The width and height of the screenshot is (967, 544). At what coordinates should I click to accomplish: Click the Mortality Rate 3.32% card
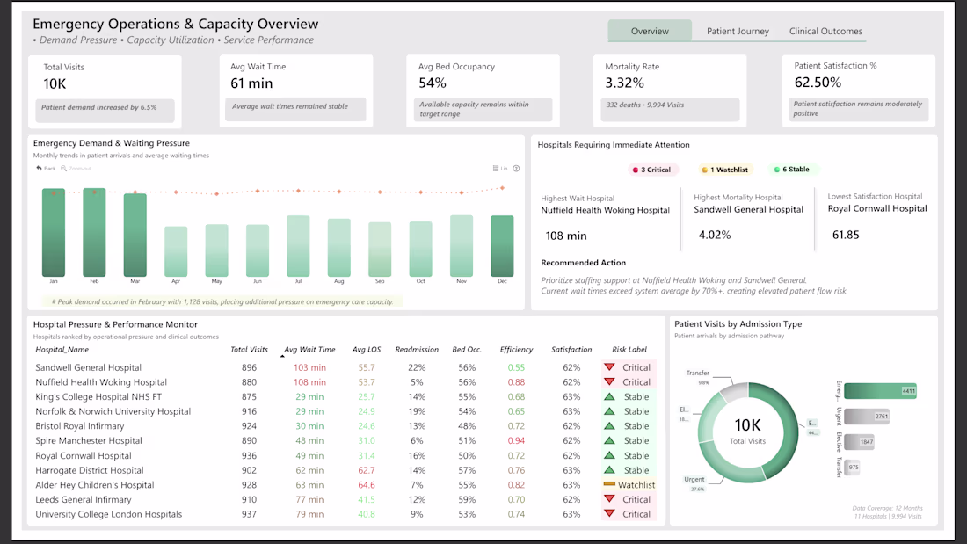670,91
